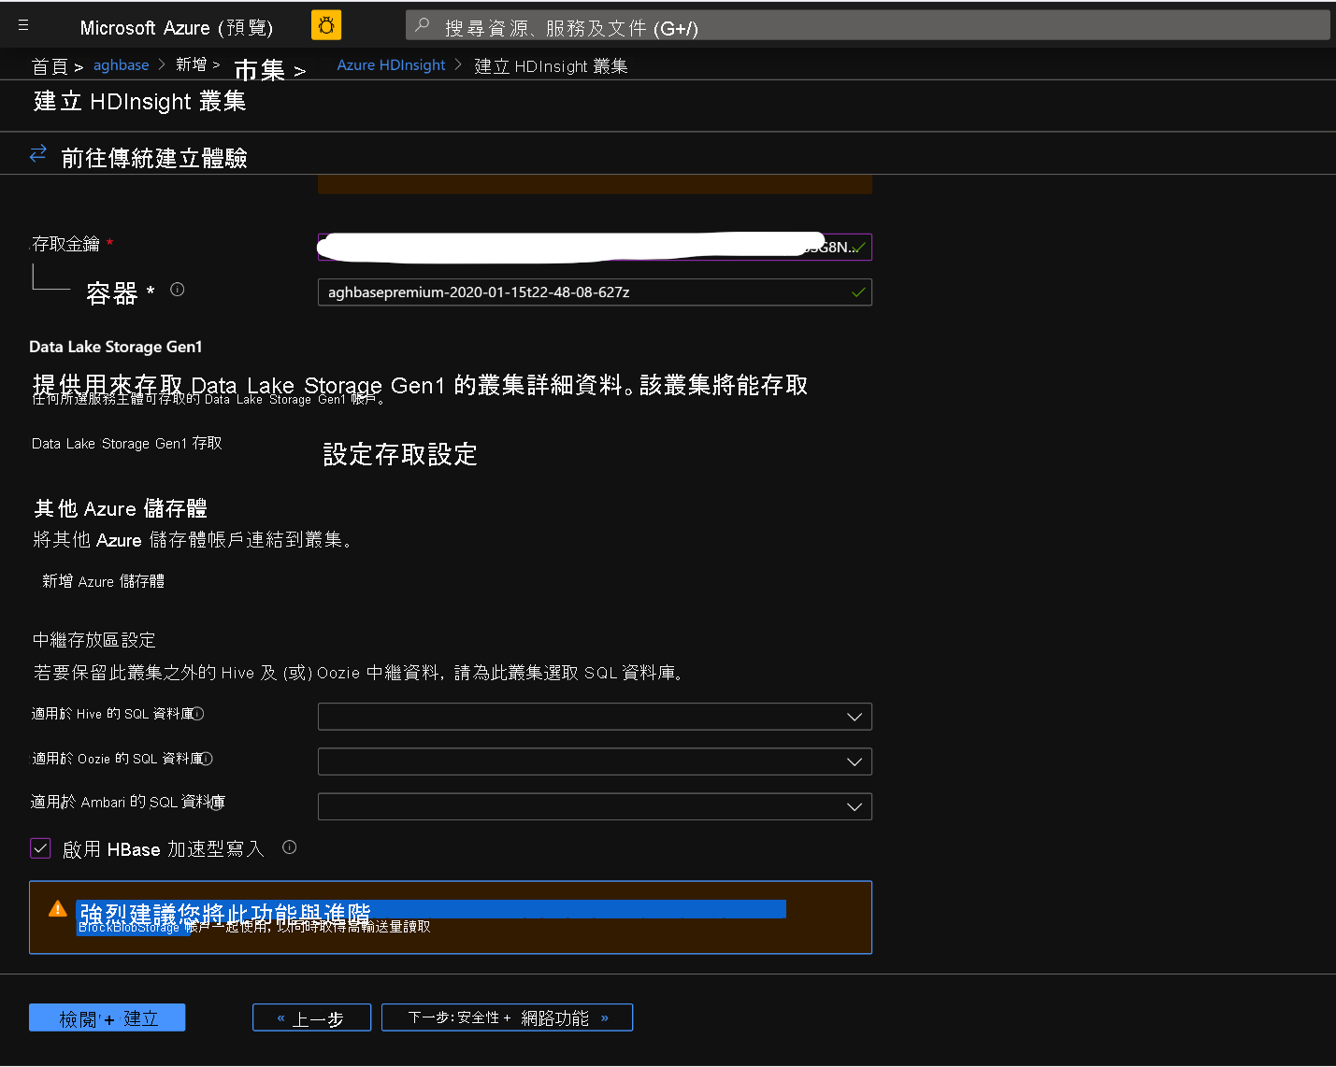This screenshot has height=1067, width=1336.
Task: Click green checkmark in container field
Action: tap(858, 292)
